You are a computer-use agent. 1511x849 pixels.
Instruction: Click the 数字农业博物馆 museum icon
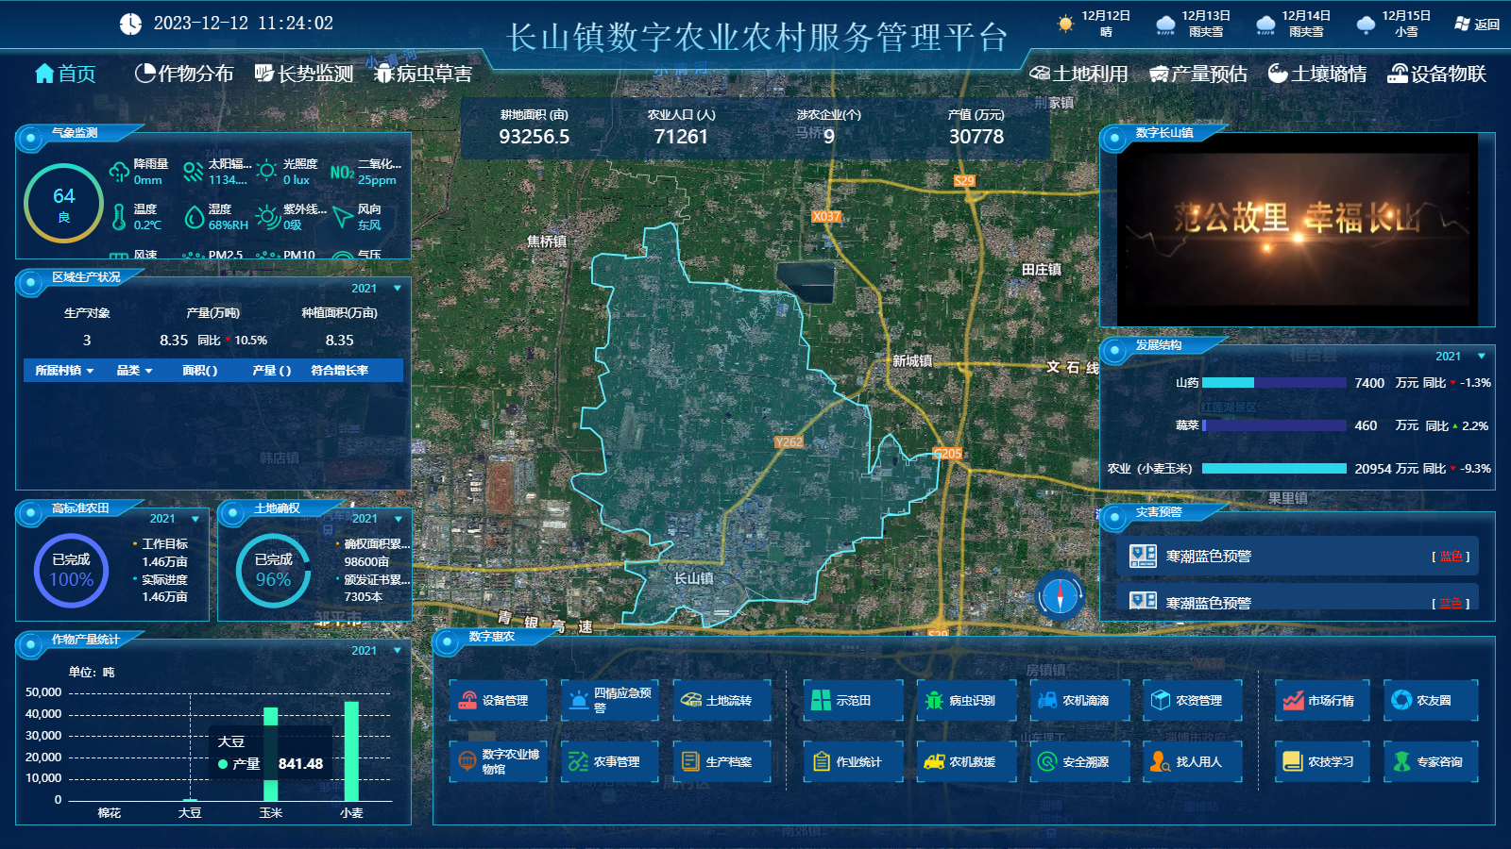click(x=467, y=761)
